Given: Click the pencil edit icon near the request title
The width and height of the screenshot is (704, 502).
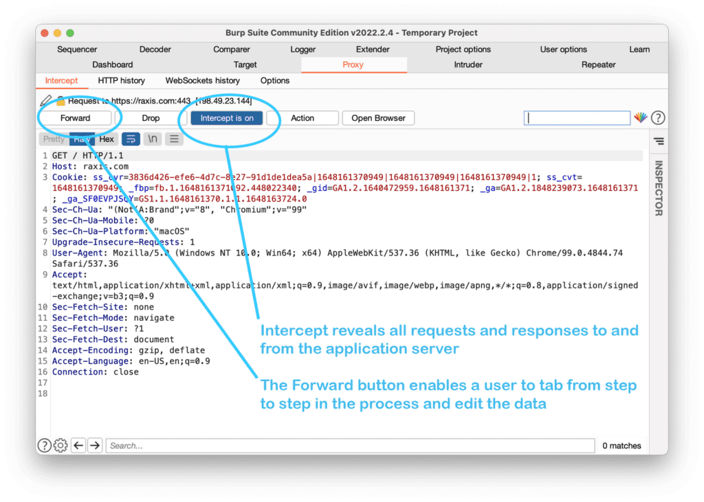Looking at the screenshot, I should [45, 100].
